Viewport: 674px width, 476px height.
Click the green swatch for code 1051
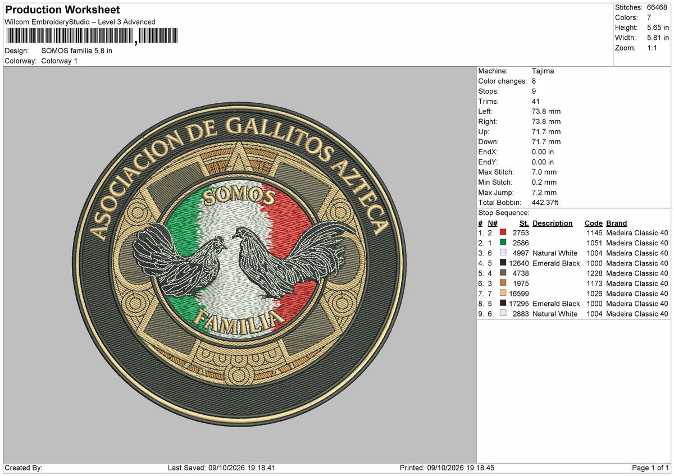[x=503, y=243]
